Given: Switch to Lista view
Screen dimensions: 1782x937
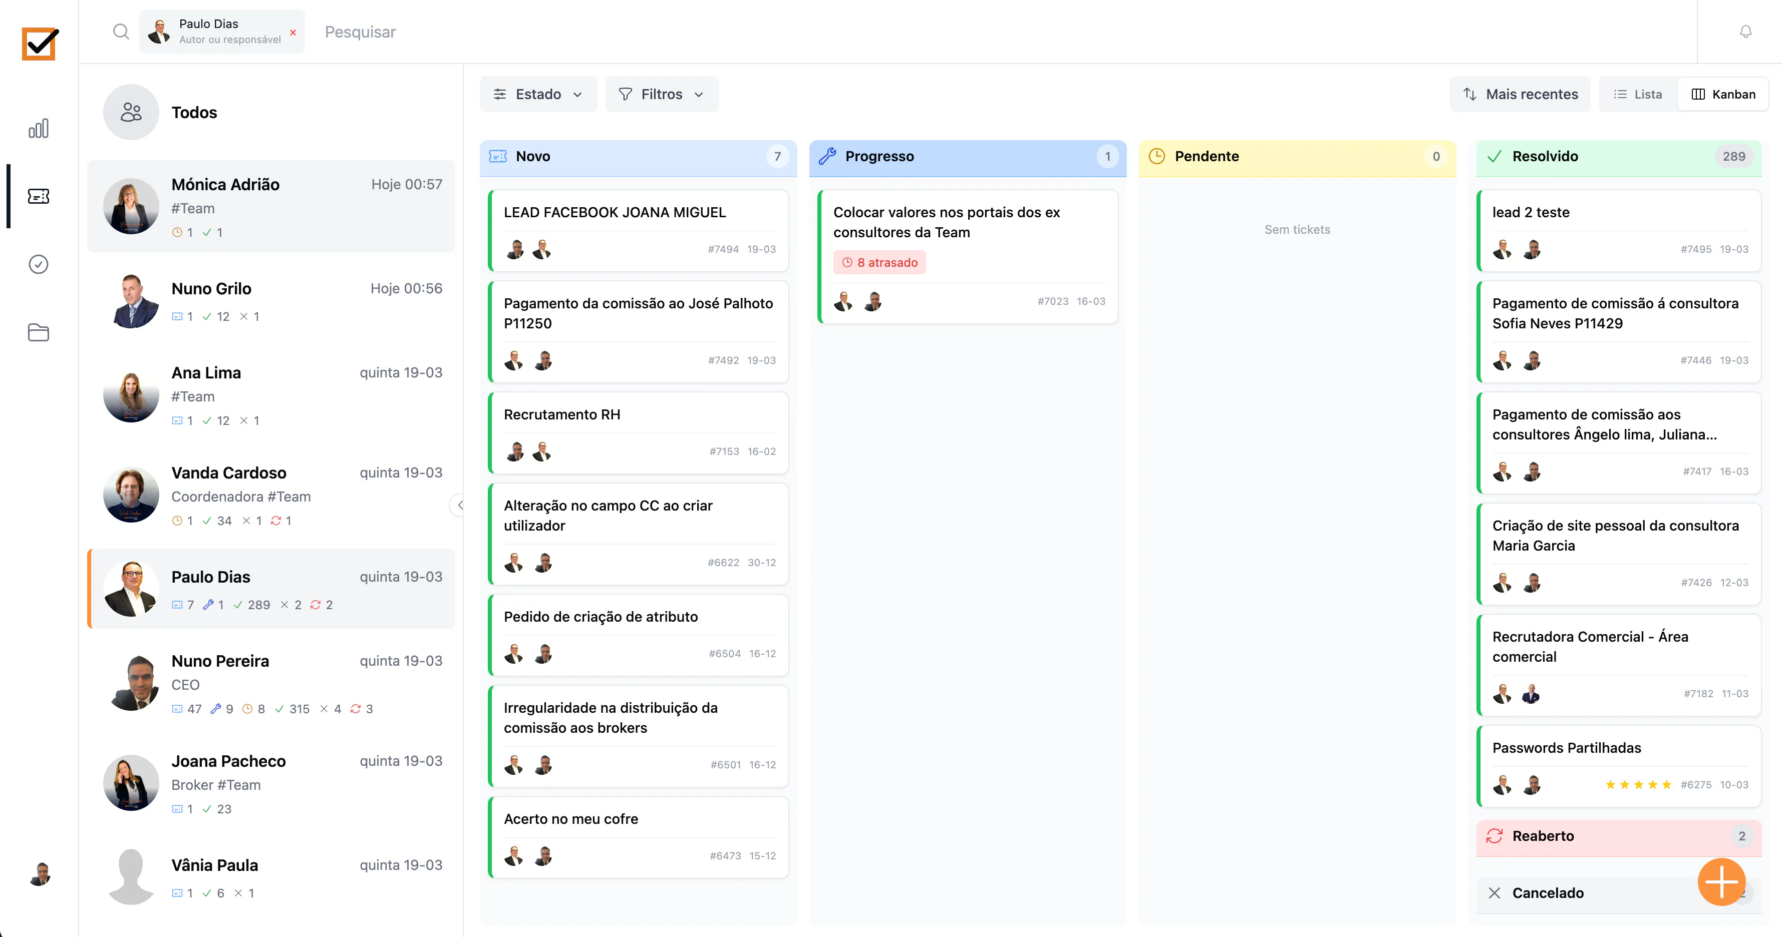Looking at the screenshot, I should (1637, 94).
